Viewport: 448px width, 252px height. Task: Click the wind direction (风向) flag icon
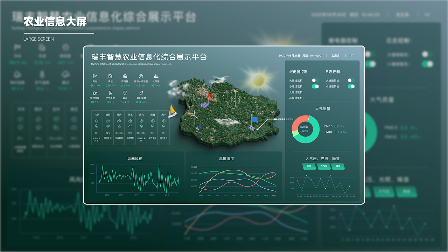pyautogui.click(x=95, y=76)
